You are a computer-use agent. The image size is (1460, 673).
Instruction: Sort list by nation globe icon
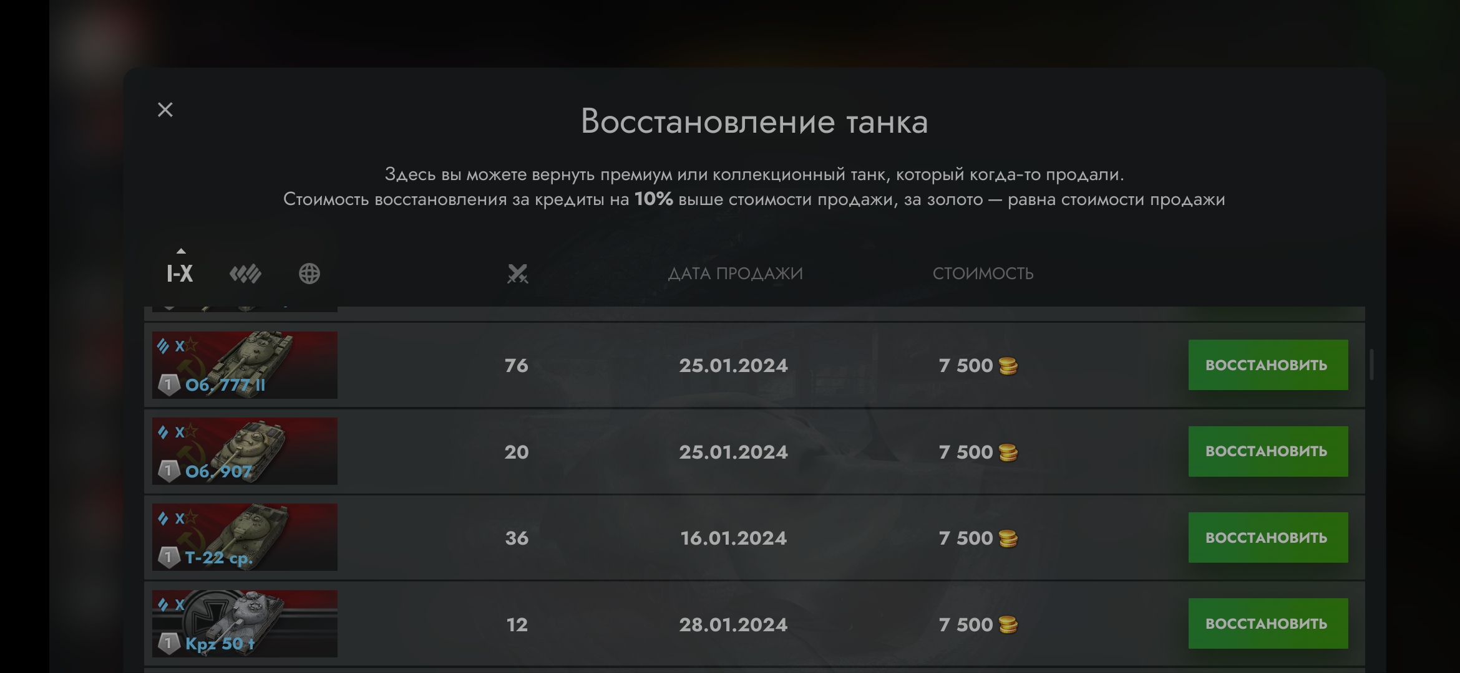click(309, 274)
